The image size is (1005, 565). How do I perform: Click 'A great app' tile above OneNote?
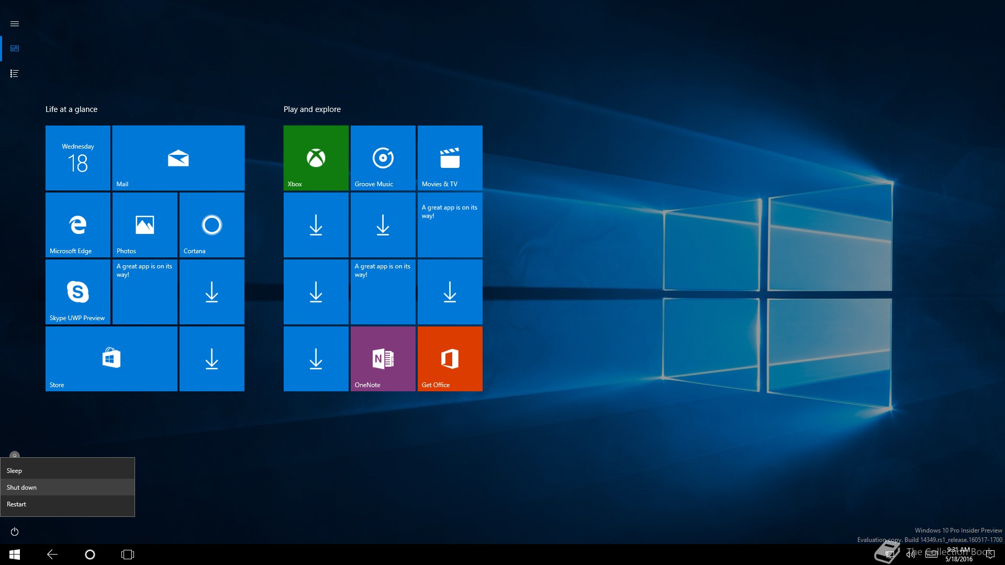pyautogui.click(x=383, y=292)
